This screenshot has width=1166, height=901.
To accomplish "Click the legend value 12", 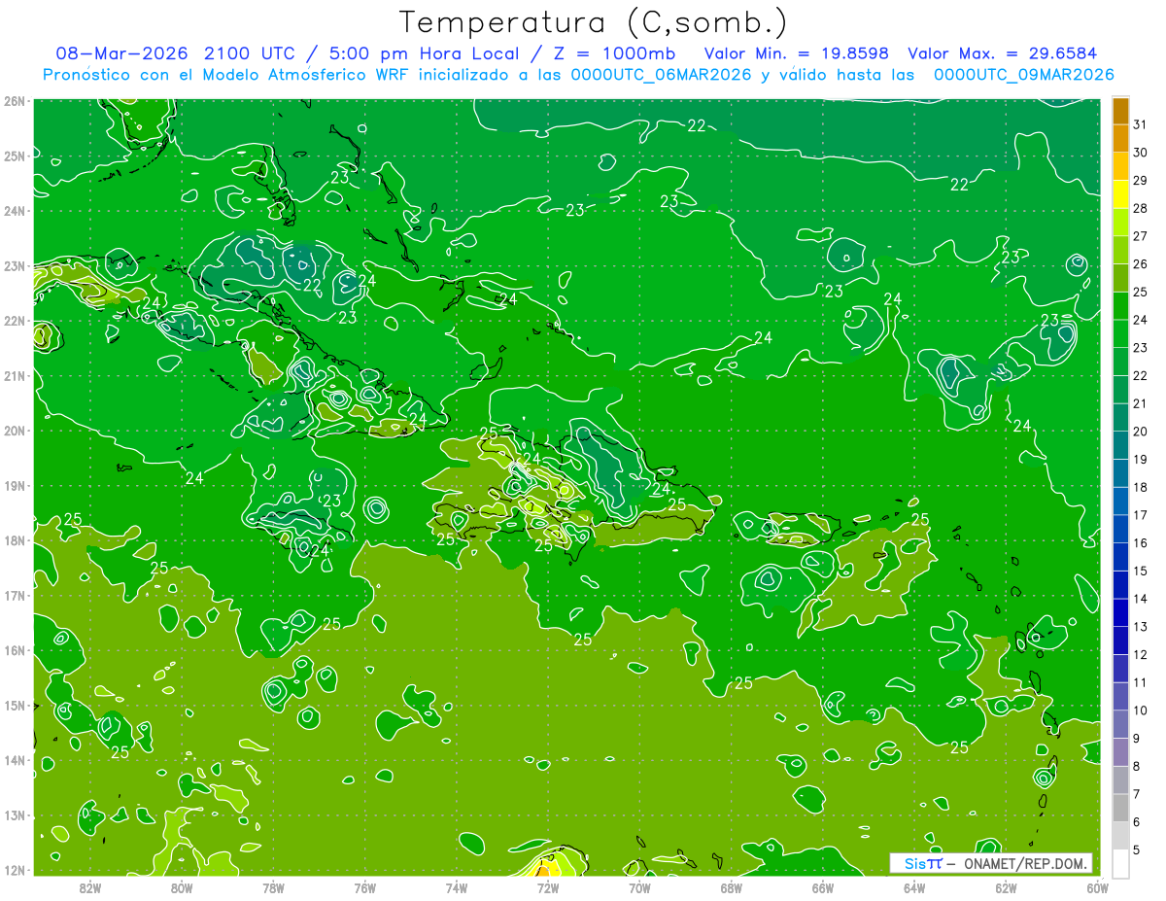I will tap(1141, 654).
